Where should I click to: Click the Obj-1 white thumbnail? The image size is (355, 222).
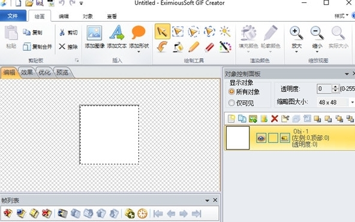pyautogui.click(x=237, y=138)
